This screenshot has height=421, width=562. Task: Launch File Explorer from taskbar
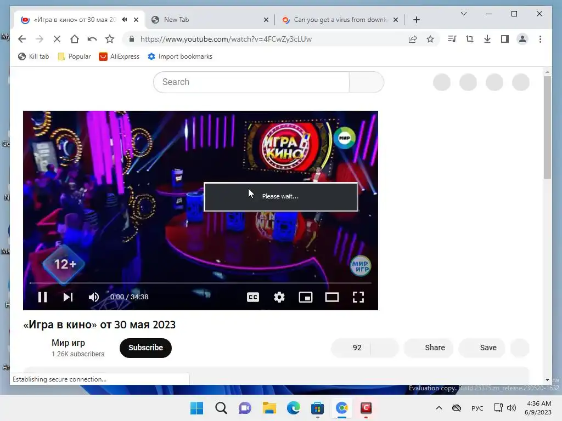click(269, 408)
